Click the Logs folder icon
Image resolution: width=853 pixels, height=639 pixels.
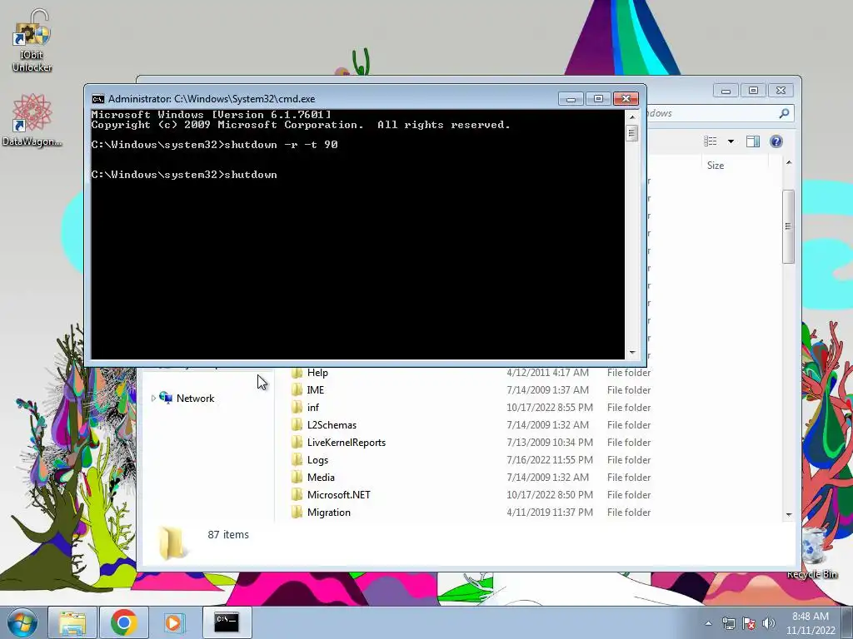[297, 459]
